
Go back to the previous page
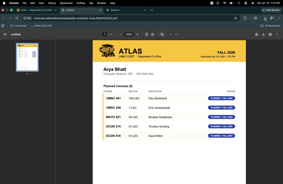3,18
